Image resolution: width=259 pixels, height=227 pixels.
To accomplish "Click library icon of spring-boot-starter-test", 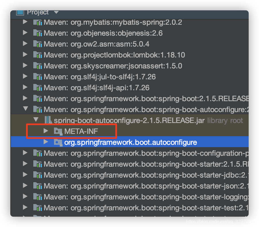I will pos(38,208).
